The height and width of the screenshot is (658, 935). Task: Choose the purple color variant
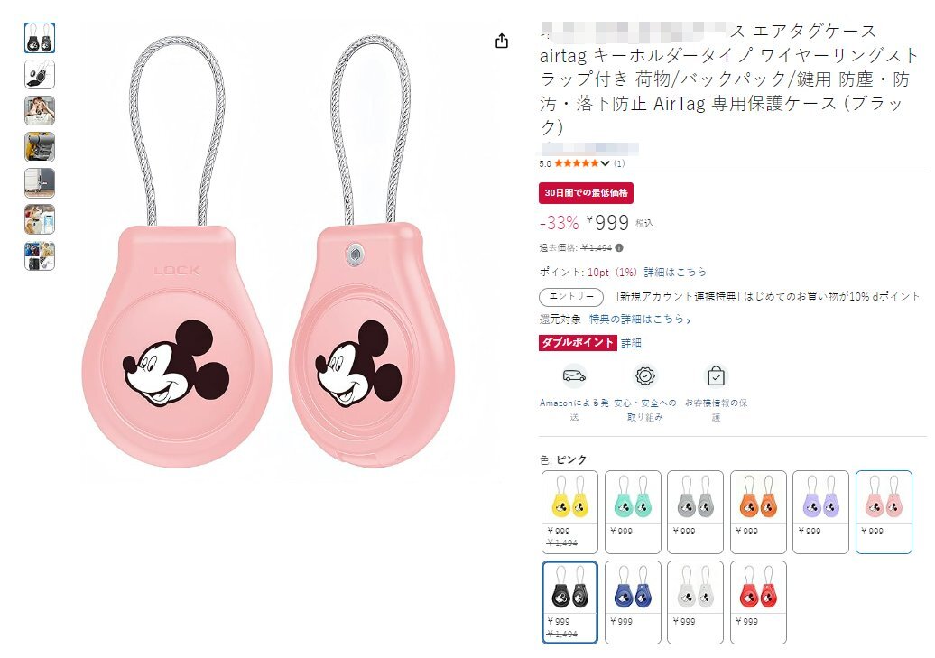(821, 512)
